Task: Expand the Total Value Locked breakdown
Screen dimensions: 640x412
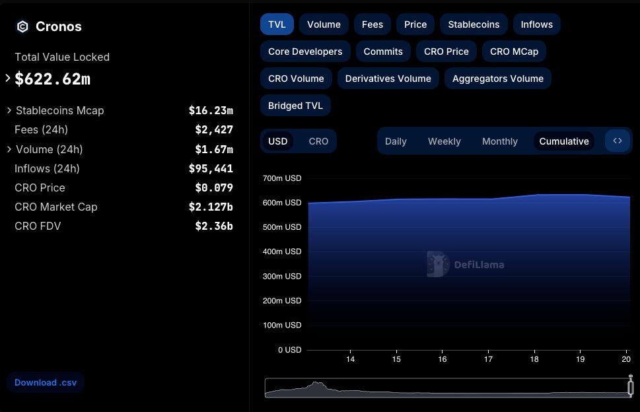Action: coord(8,78)
